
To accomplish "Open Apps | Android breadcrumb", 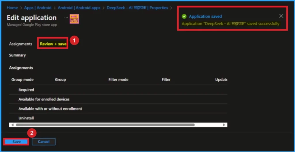I will (38, 8).
